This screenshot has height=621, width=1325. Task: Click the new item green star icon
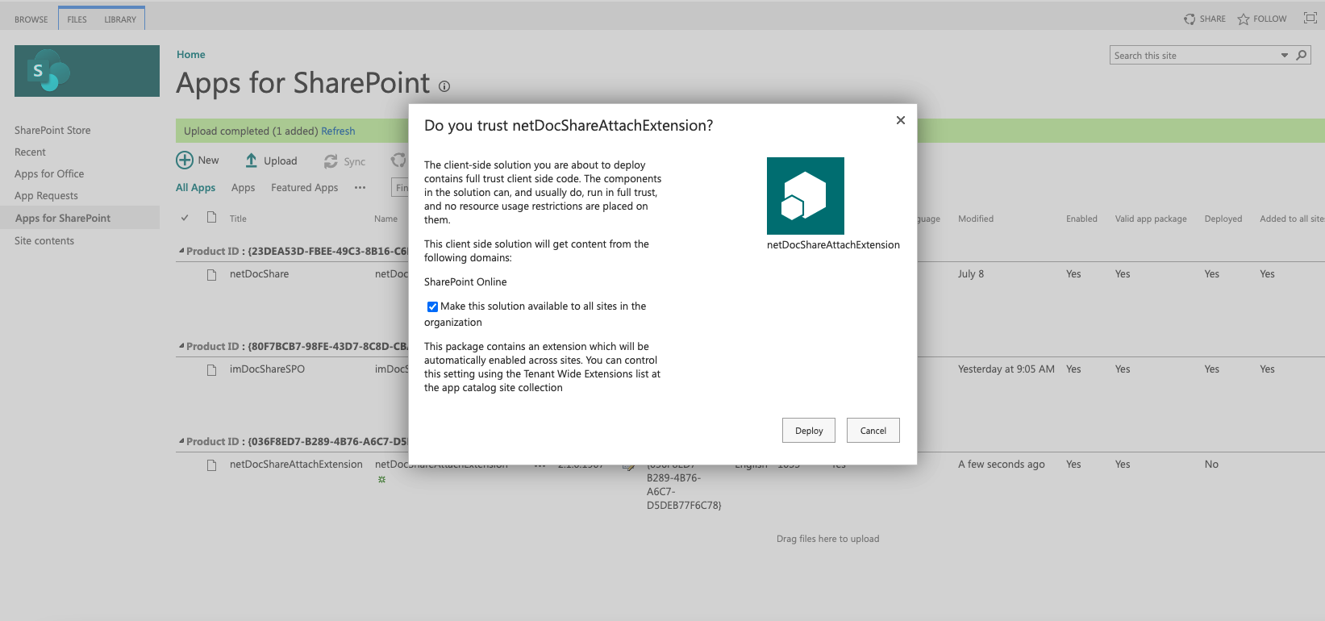coord(381,479)
